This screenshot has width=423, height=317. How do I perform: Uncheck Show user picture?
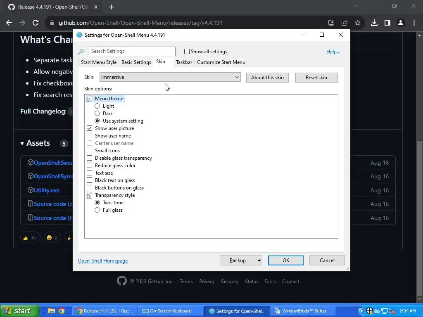89,128
